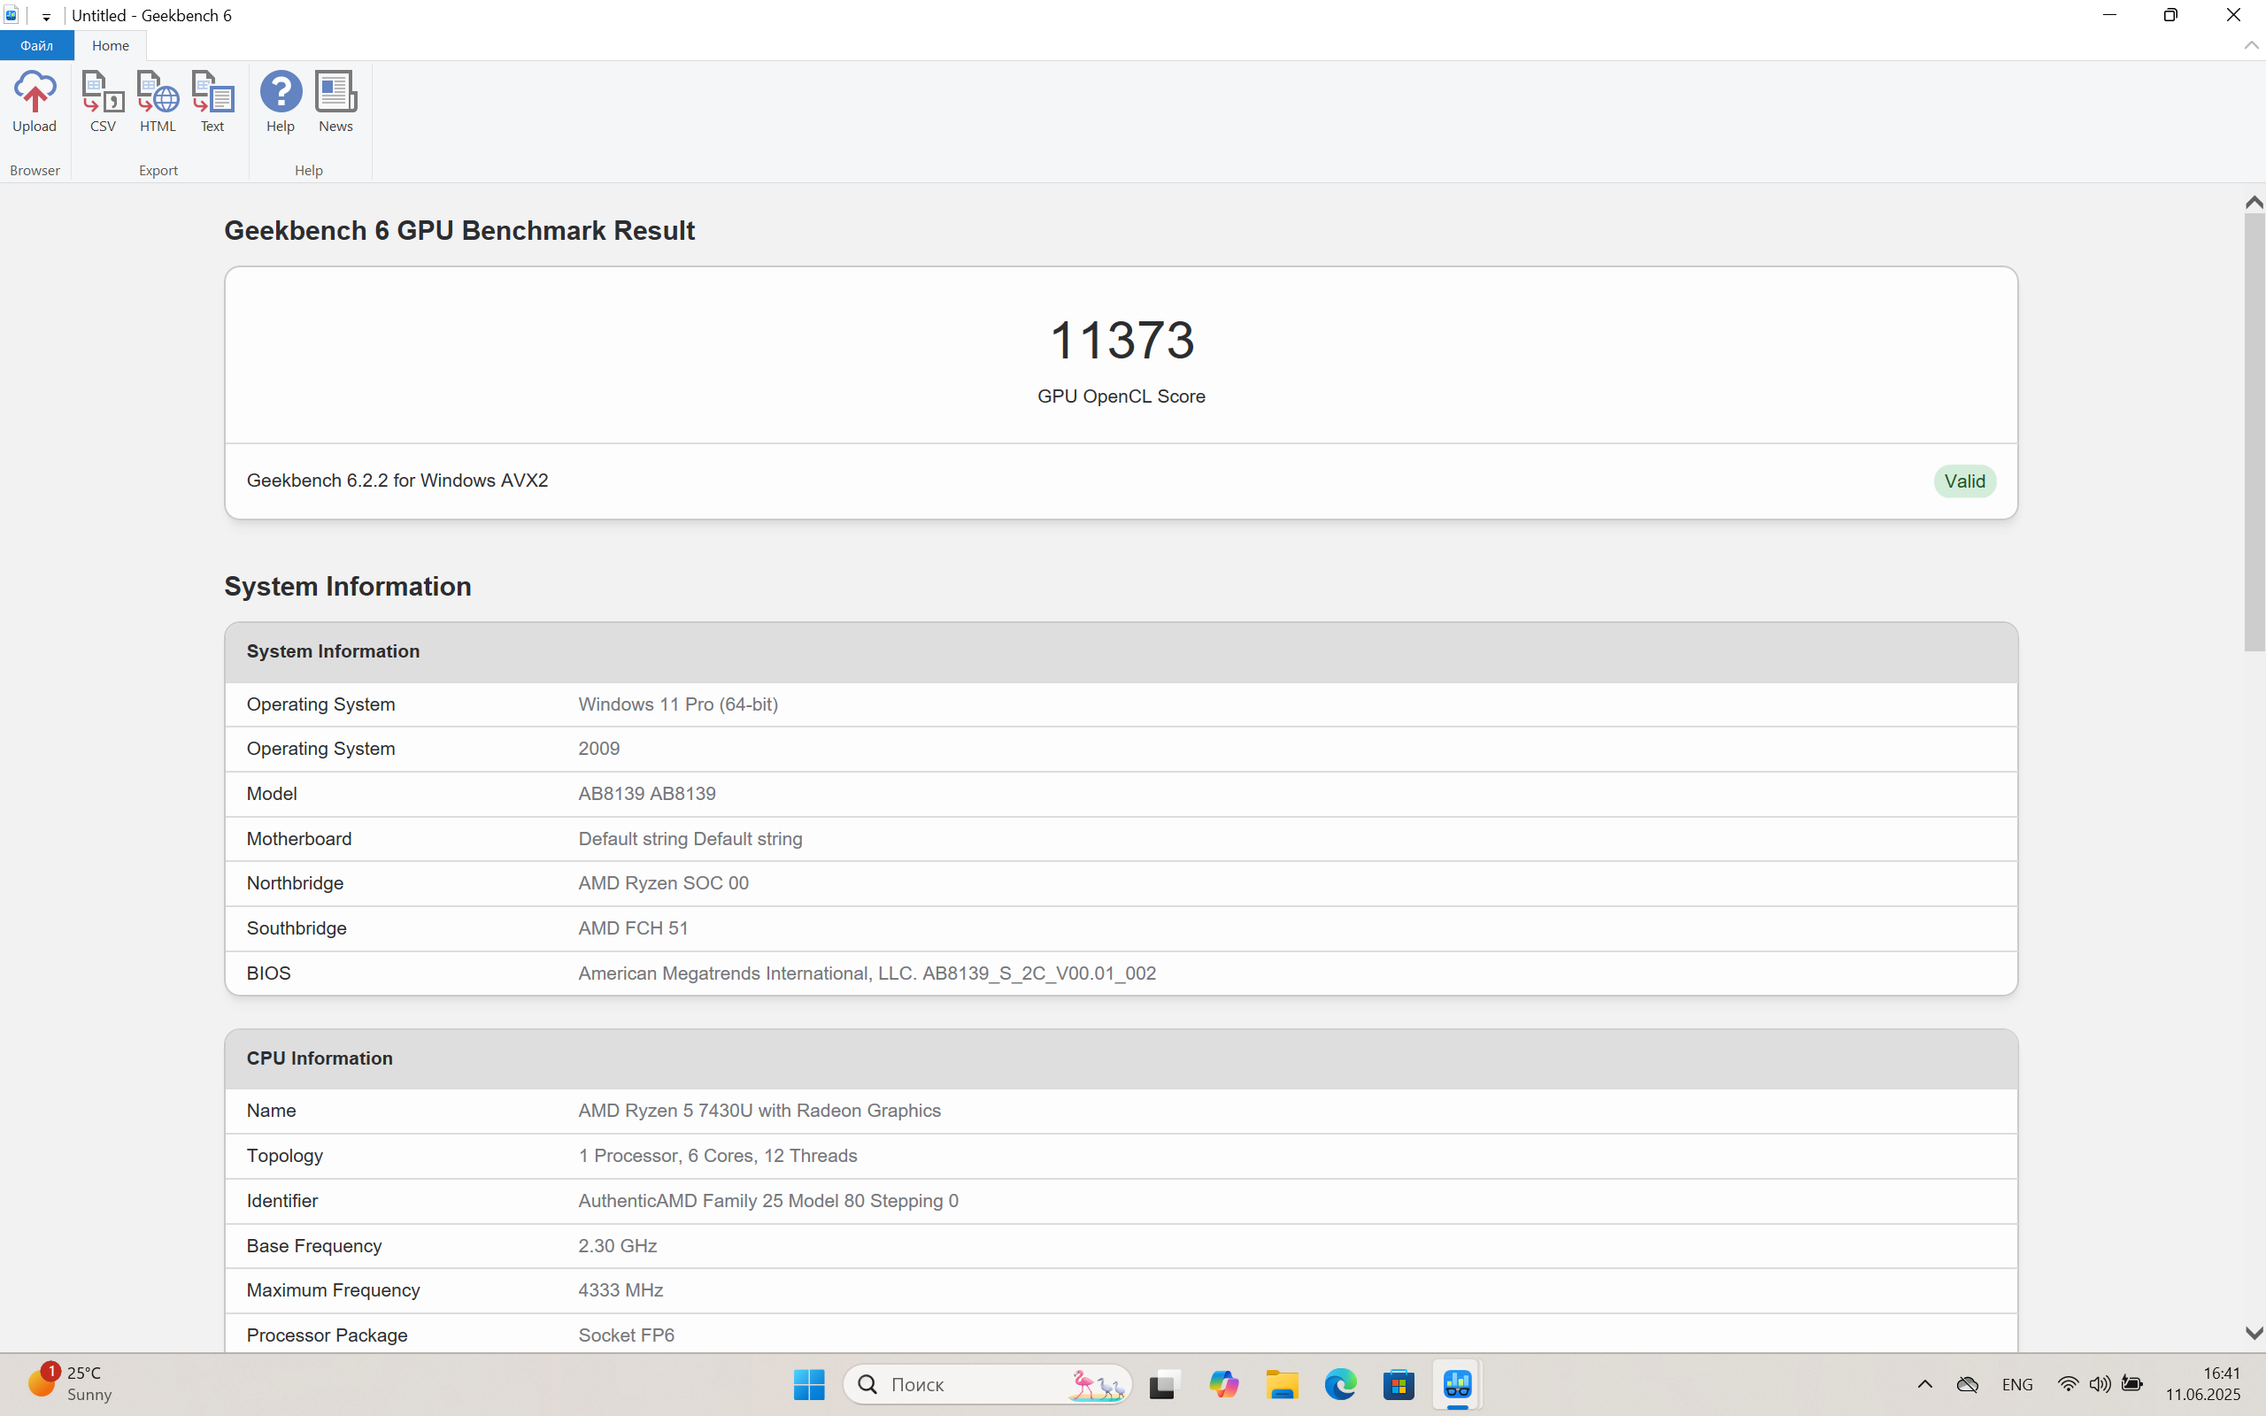Select the Home ribbon tab
Screen dimensions: 2266x1416
pos(111,45)
